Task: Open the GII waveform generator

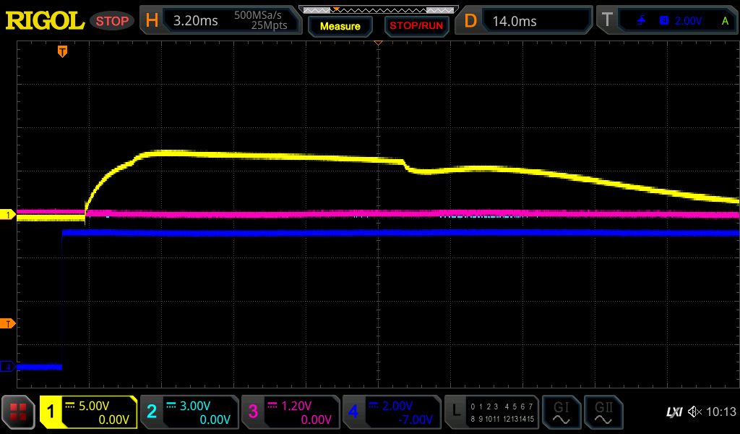Action: 603,412
